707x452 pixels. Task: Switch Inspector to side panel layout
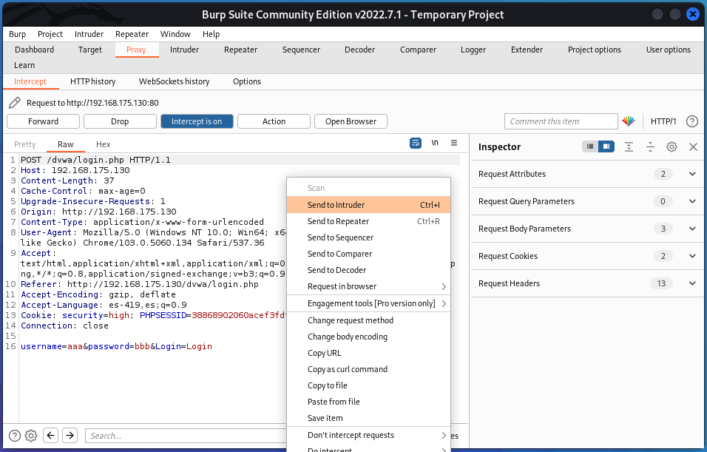point(606,146)
